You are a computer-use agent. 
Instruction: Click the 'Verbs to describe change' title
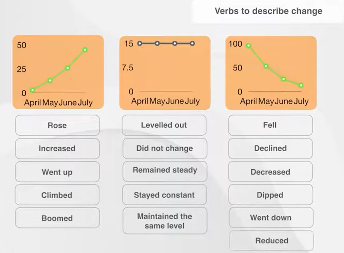[x=268, y=11]
